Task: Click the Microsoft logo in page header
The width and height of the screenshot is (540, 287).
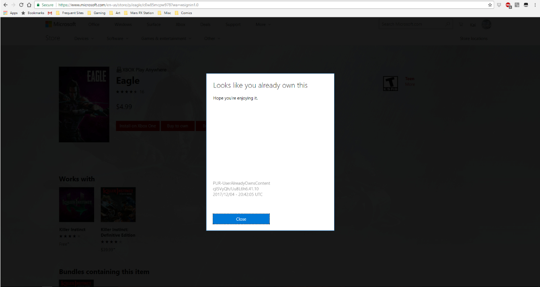Action: tap(60, 24)
